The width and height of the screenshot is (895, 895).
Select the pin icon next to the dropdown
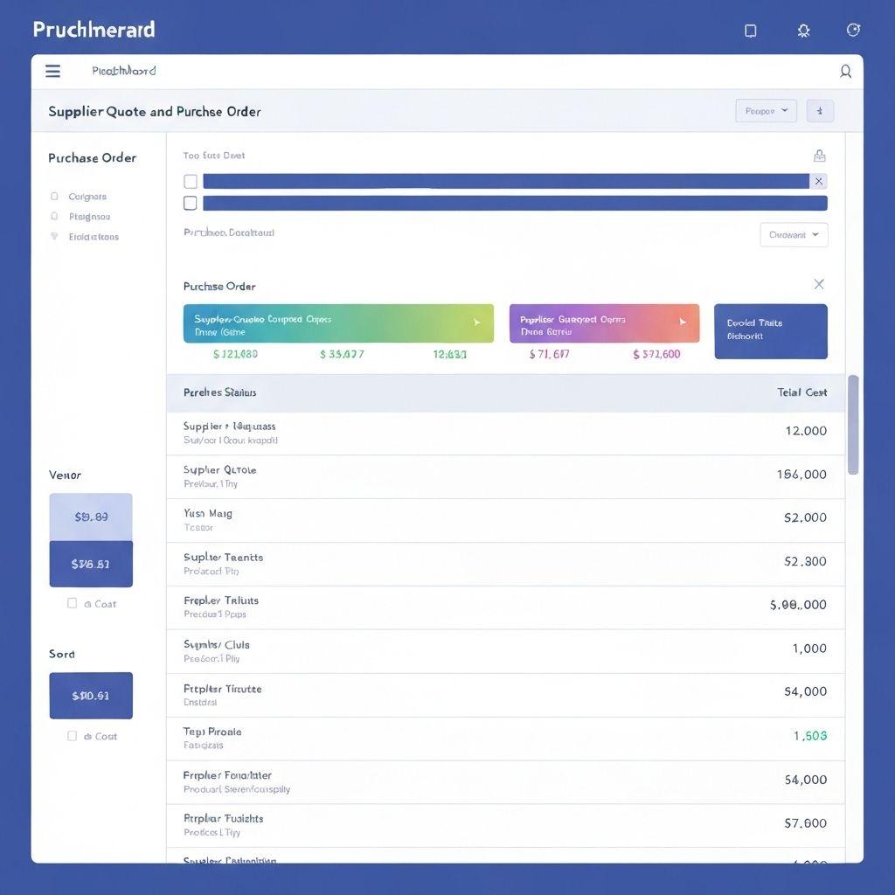(819, 111)
